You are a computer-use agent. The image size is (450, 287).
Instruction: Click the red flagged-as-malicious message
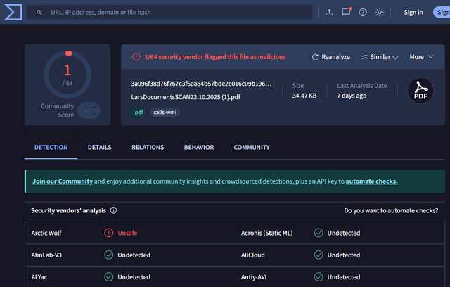click(x=215, y=57)
